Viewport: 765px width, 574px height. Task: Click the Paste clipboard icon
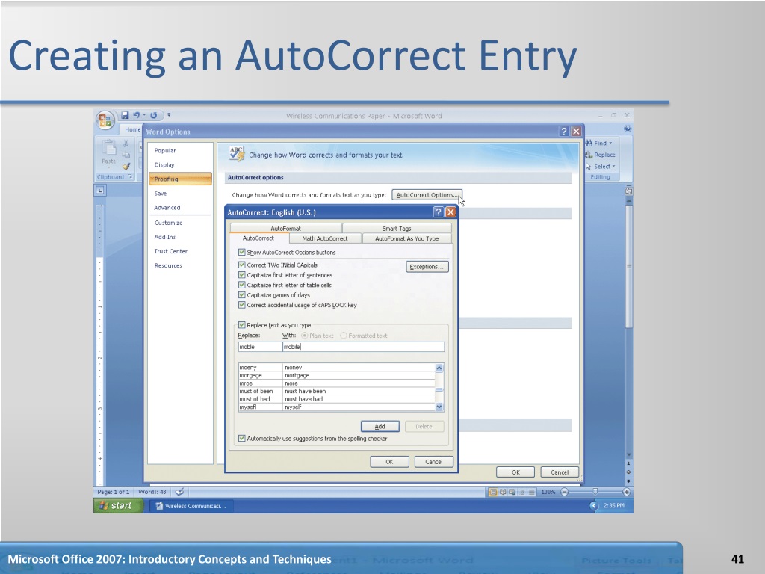click(109, 148)
